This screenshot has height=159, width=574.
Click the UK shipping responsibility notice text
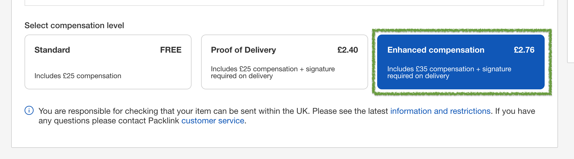coord(287,116)
